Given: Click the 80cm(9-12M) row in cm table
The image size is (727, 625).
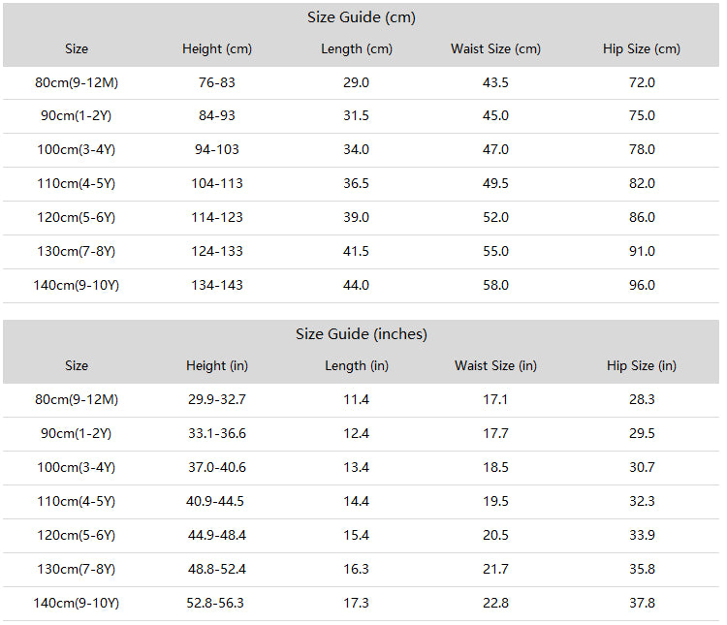Looking at the screenshot, I should tap(362, 83).
